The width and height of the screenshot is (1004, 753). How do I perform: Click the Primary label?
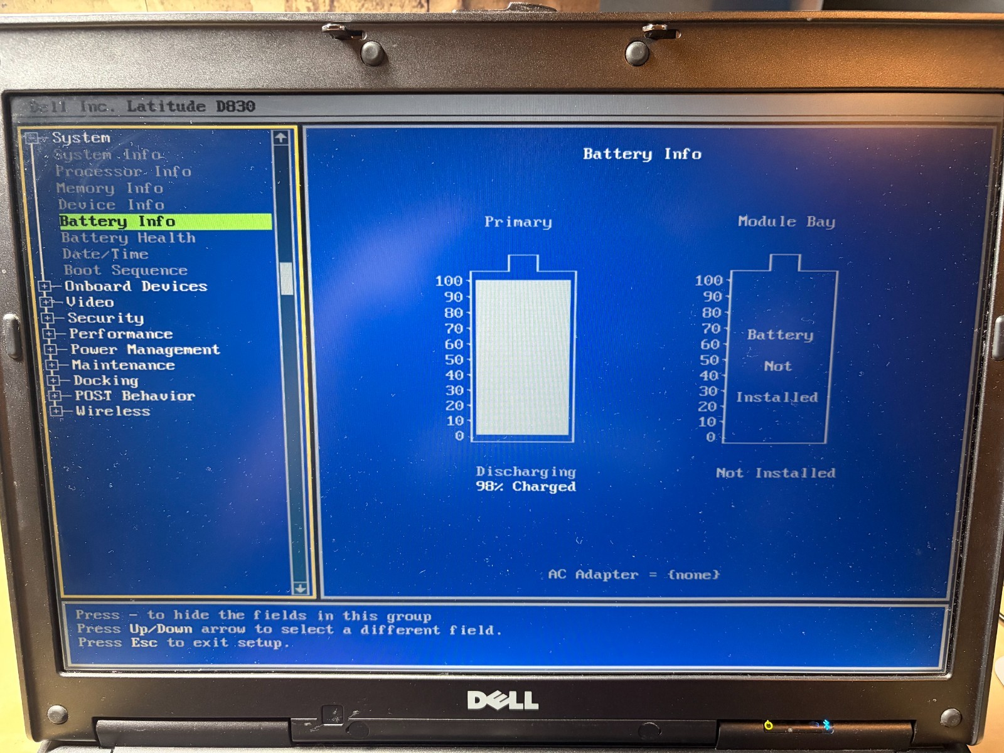pos(518,222)
